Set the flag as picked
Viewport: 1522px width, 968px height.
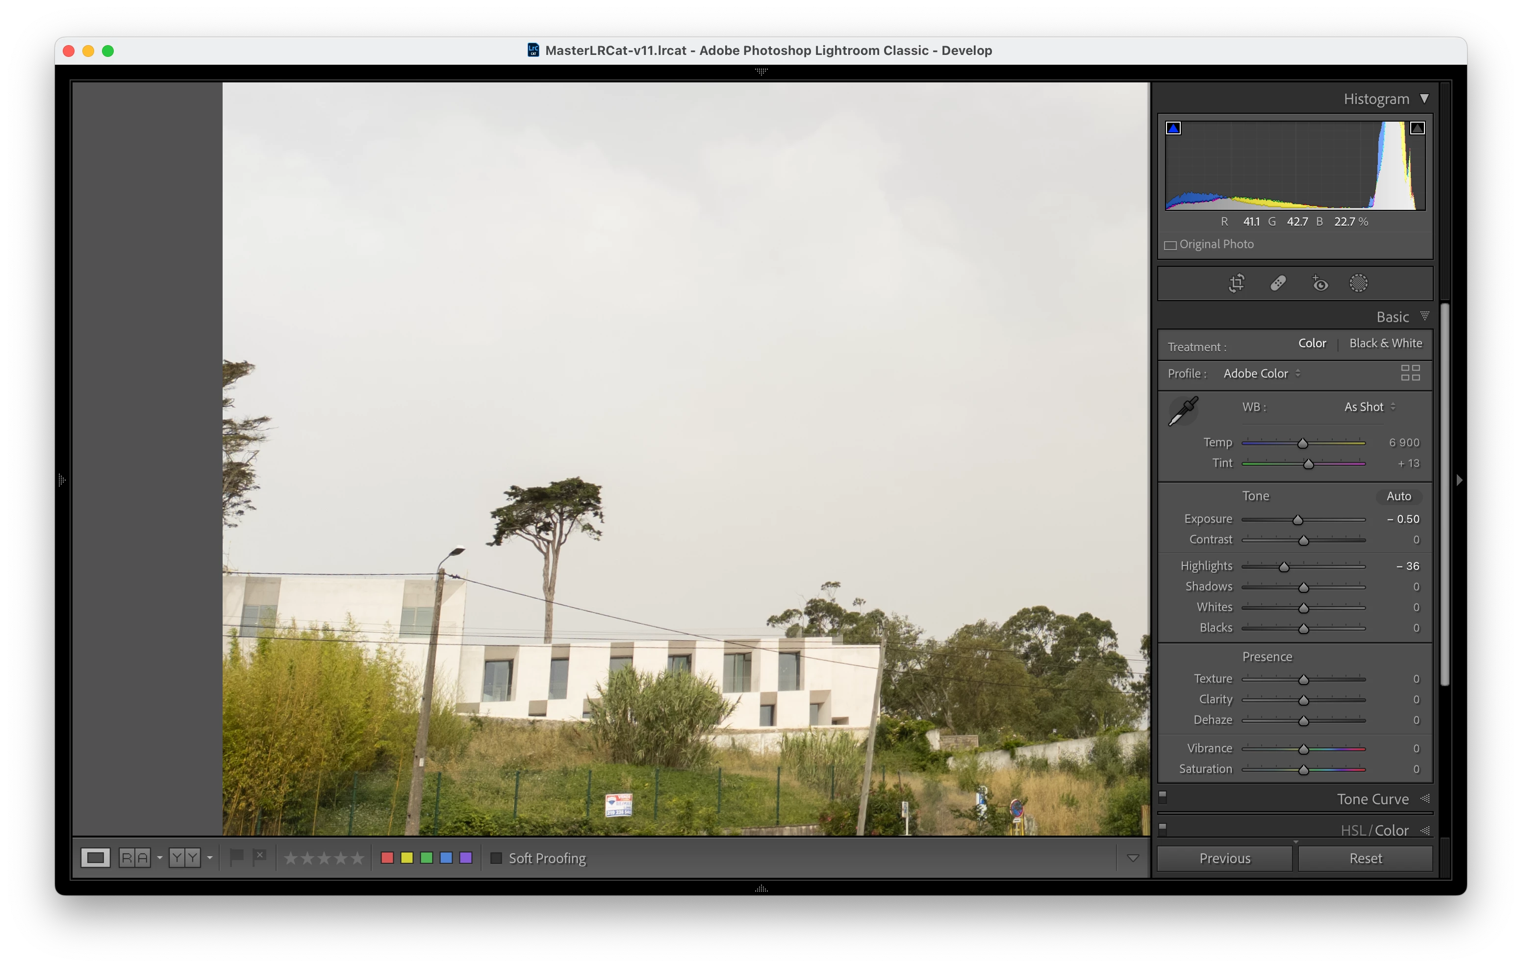[x=236, y=857]
